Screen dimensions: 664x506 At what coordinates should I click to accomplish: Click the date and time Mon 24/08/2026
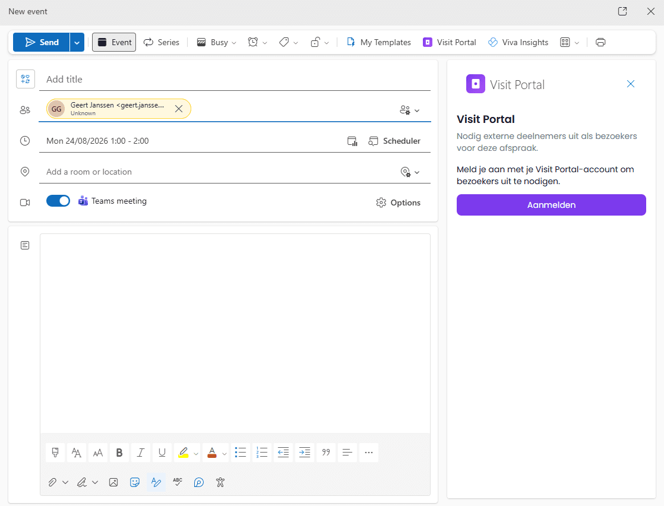pyautogui.click(x=97, y=141)
